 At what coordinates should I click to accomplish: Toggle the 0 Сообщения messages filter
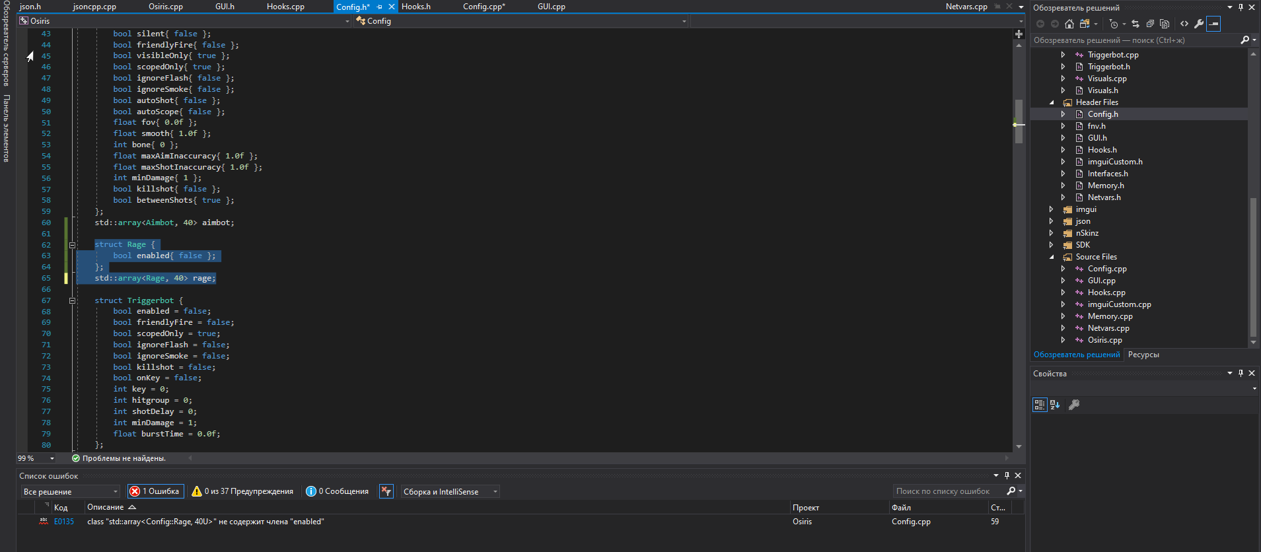point(337,491)
